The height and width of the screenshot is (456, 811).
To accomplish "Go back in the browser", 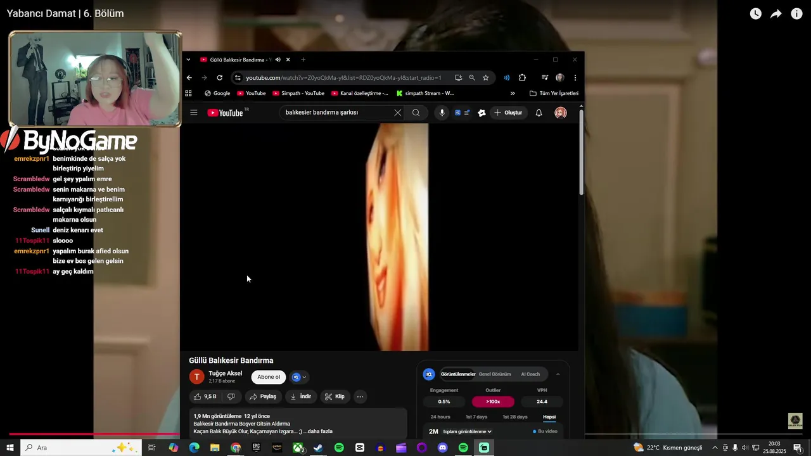I will coord(189,77).
